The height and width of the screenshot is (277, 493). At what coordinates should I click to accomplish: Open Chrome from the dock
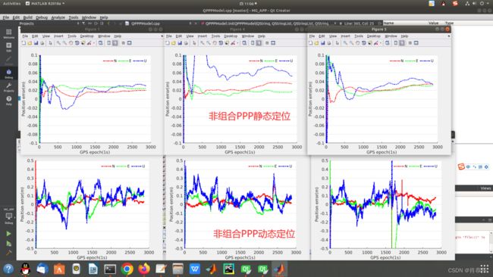pos(127,269)
